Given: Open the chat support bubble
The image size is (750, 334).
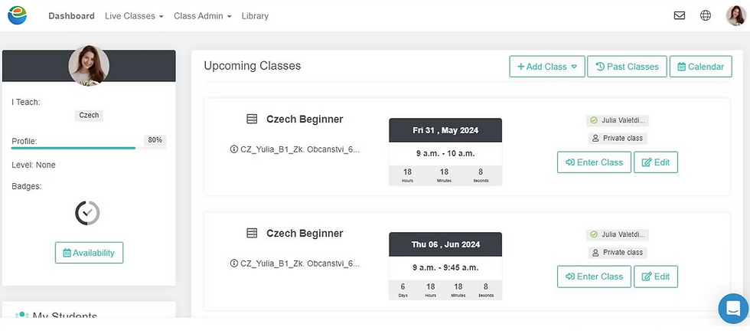Looking at the screenshot, I should [x=732, y=309].
